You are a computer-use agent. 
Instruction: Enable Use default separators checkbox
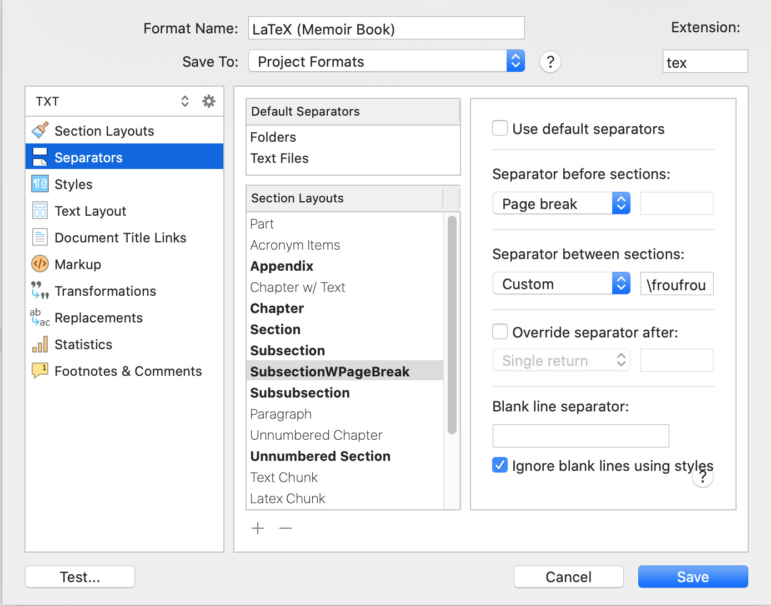pos(500,128)
